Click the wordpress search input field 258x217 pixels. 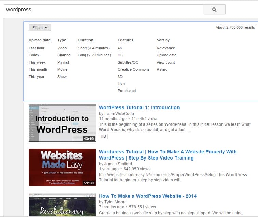[x=103, y=10]
